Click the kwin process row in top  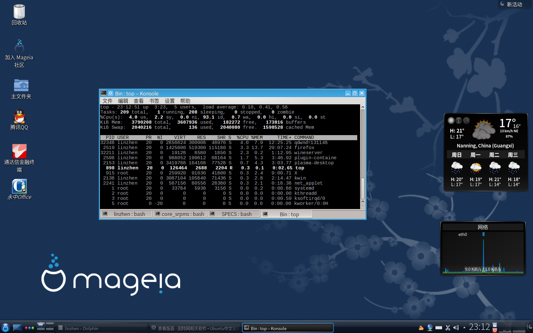click(x=229, y=178)
